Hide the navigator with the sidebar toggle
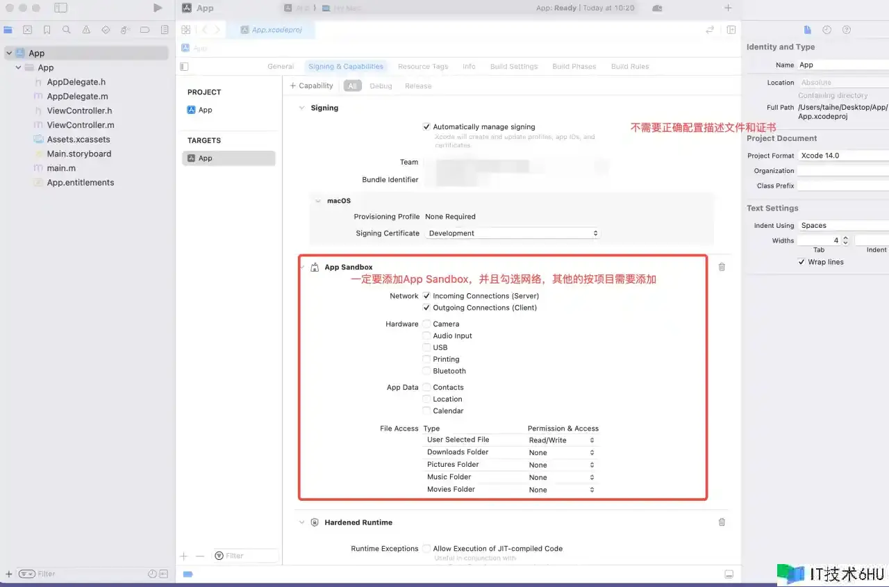This screenshot has width=889, height=587. (60, 8)
